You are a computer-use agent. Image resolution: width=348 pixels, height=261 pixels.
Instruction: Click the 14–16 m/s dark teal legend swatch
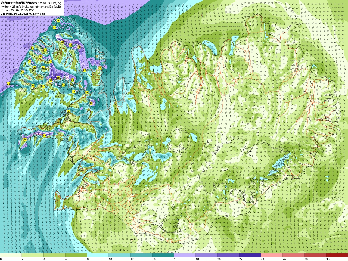pos(163,255)
